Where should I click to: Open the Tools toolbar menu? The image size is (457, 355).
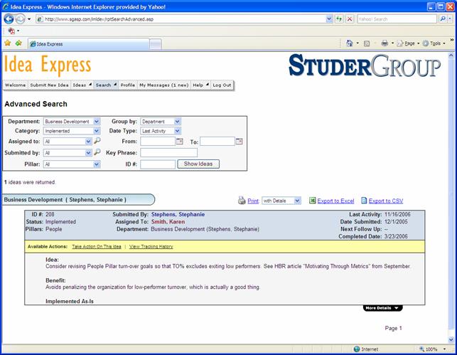(x=434, y=43)
